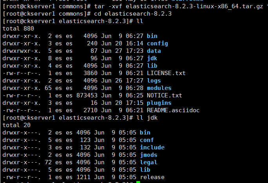This screenshot has width=268, height=183.
Task: Click the 'total 880' line
Action: point(18,29)
